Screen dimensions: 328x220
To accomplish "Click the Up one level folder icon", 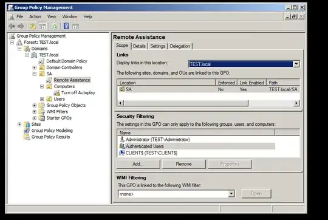I will [33, 26].
